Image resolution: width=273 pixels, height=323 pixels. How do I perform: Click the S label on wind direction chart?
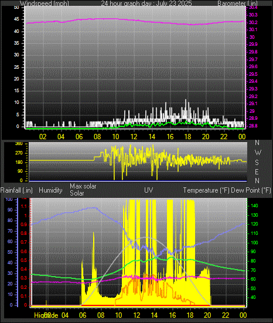tap(257, 163)
